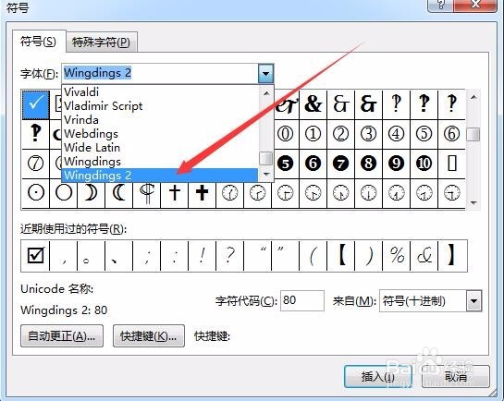Choose the black circled 5 symbol
This screenshot has height=401, width=504.
pos(286,164)
